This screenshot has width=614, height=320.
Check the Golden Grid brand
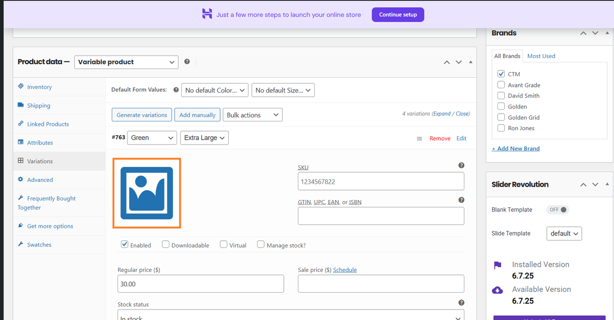[x=501, y=117]
